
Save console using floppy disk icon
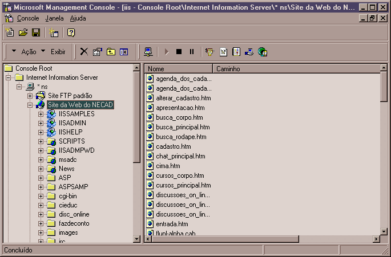pyautogui.click(x=36, y=32)
